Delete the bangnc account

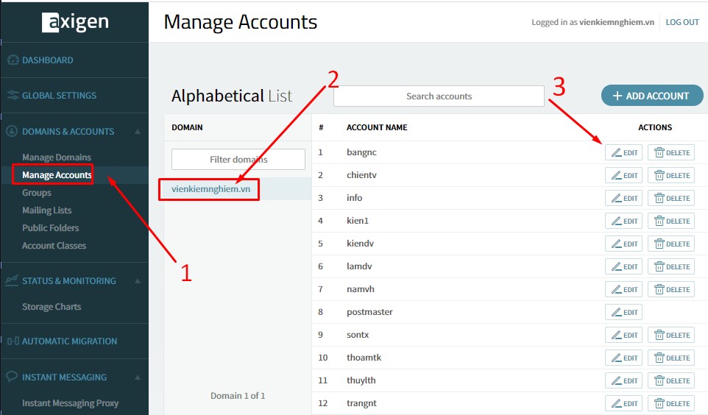point(671,152)
